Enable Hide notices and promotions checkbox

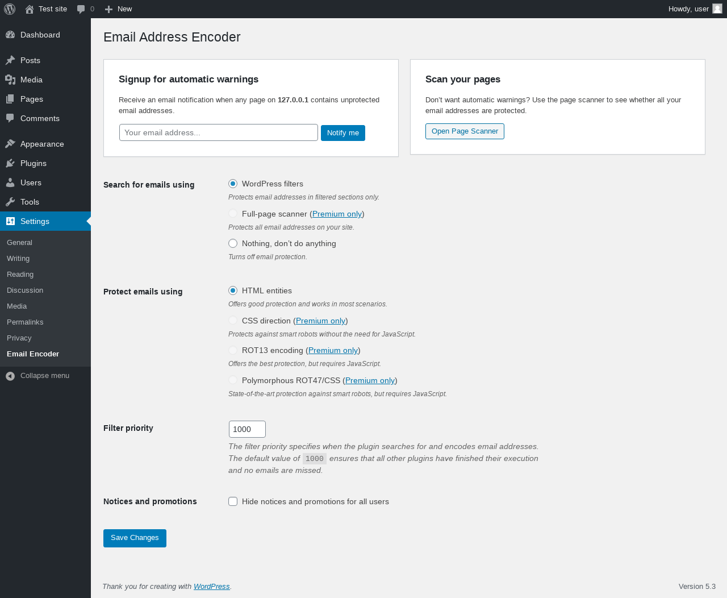[x=233, y=501]
